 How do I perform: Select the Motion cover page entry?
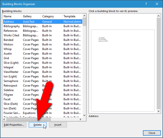pos(43,44)
